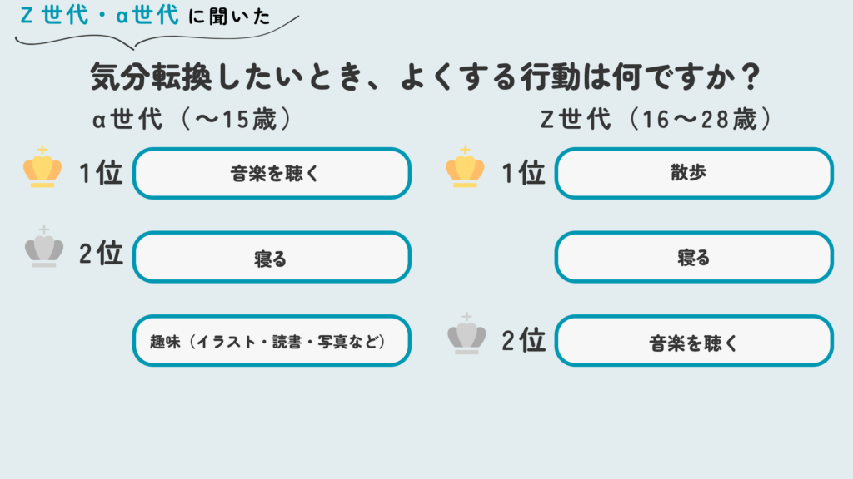The height and width of the screenshot is (479, 853).
Task: Click the 趣味(イラスト・読書・写真など) box
Action: coord(272,340)
